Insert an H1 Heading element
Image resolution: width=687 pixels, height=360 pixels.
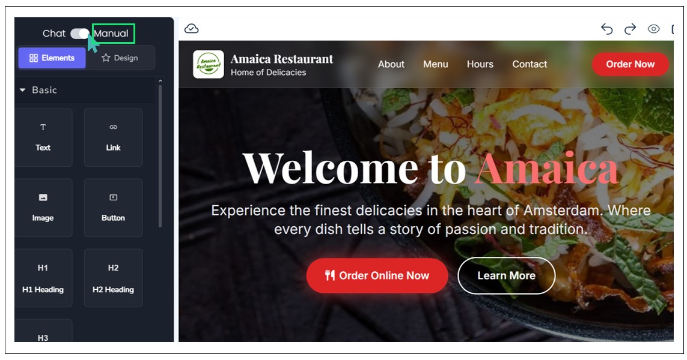(x=43, y=278)
